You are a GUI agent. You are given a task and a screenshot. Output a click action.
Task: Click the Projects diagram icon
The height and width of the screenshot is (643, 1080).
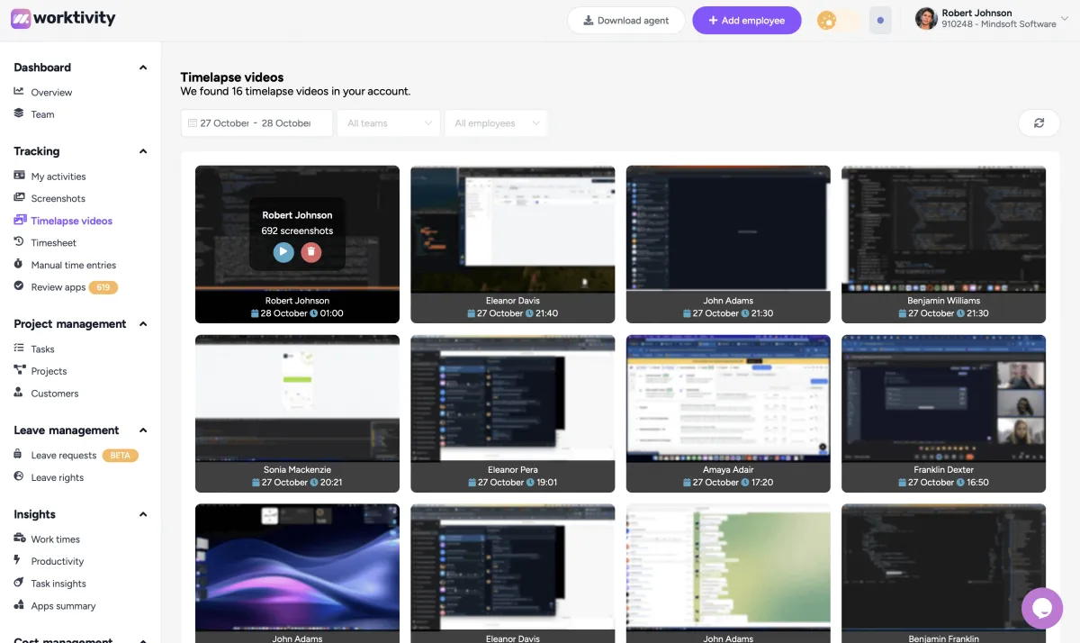(19, 370)
